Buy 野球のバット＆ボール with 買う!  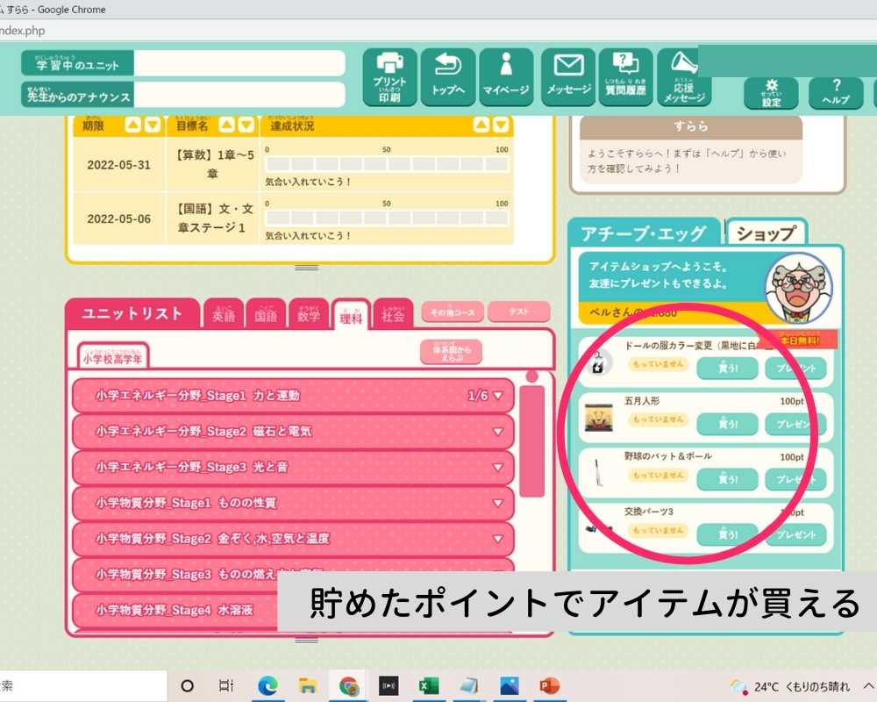click(727, 479)
